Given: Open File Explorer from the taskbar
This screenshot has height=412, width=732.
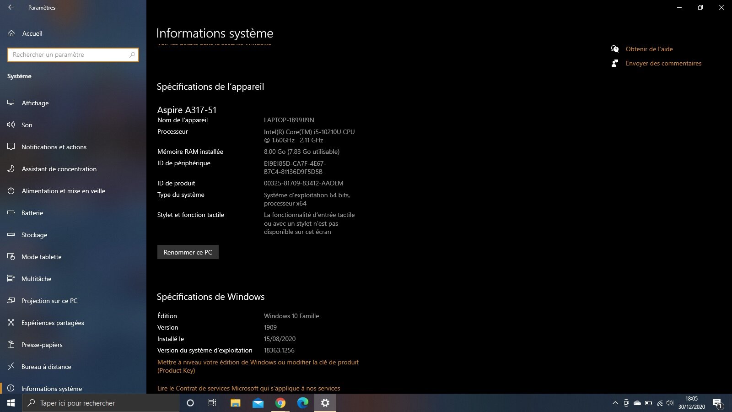Looking at the screenshot, I should 235,403.
